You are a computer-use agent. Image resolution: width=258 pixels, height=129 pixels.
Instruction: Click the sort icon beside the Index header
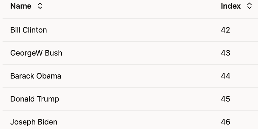point(249,6)
